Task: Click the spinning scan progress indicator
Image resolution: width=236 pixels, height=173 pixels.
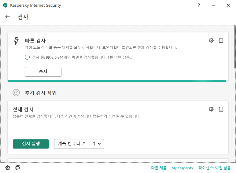Action: [27, 57]
